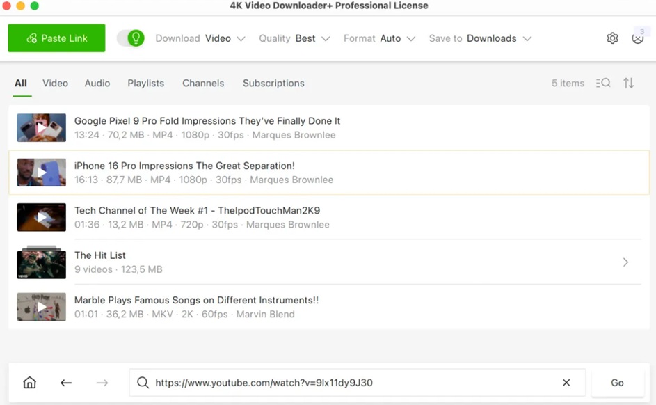Clear the URL with the X icon
The width and height of the screenshot is (656, 405).
[566, 383]
